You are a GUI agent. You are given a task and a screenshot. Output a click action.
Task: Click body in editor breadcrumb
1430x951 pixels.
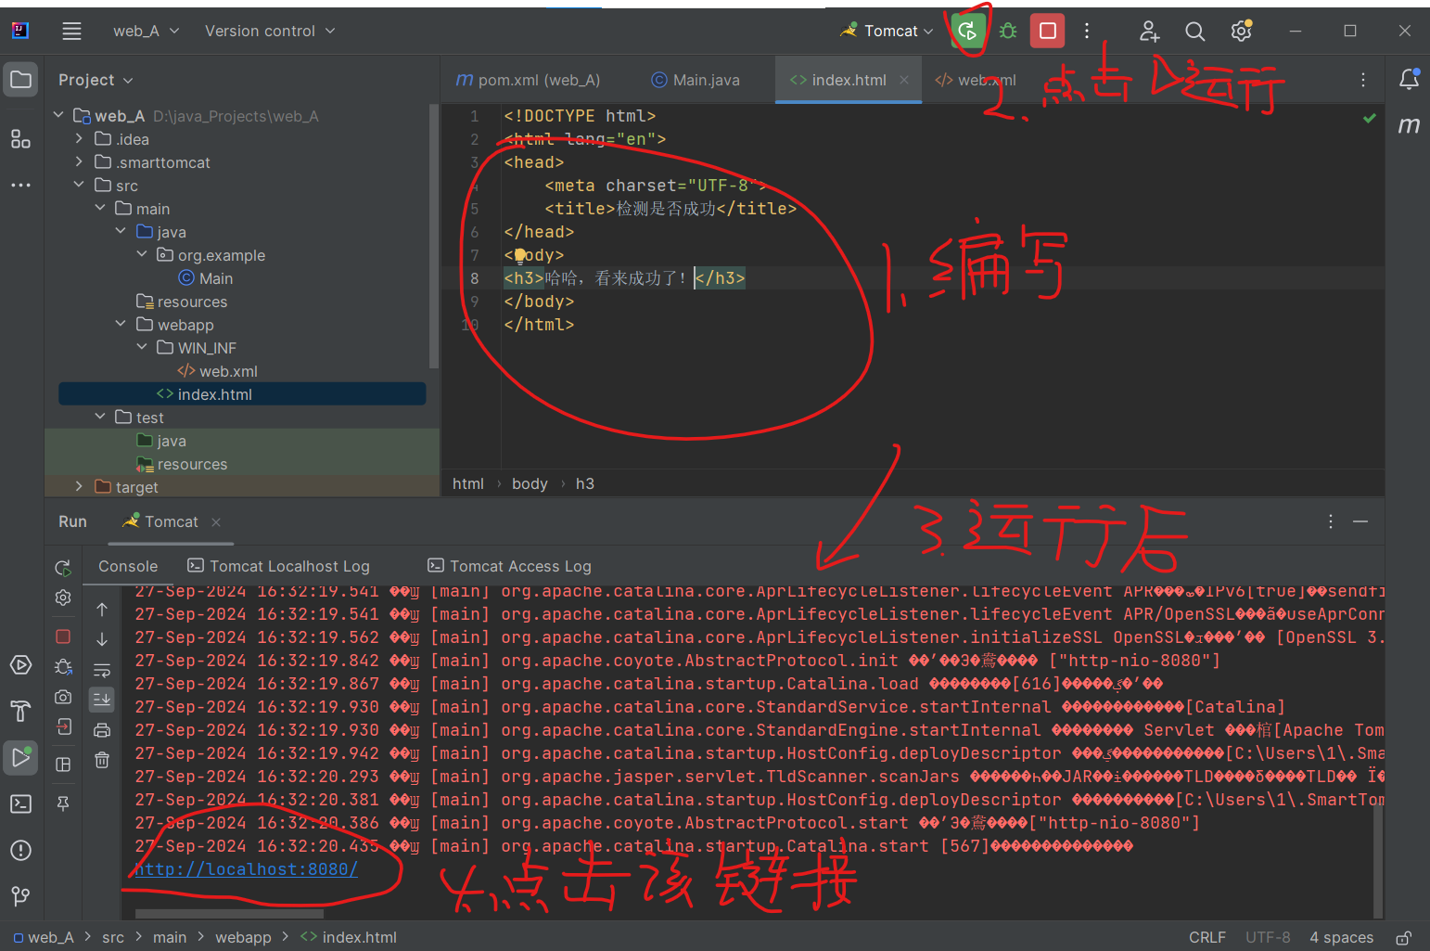pyautogui.click(x=530, y=483)
